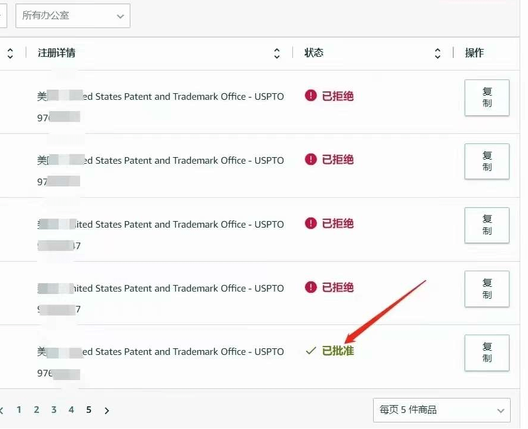Click 复制 in the second table row
Image resolution: width=528 pixels, height=429 pixels.
487,161
